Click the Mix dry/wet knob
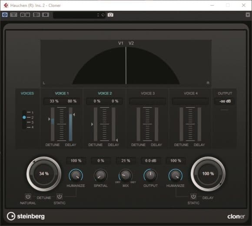This screenshot has width=252, height=226. point(126,175)
